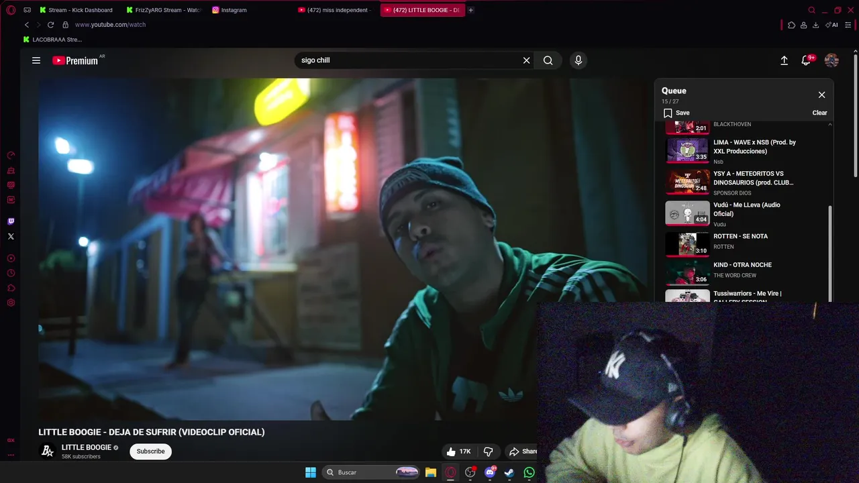Switch to the Instagram tab

coord(230,10)
